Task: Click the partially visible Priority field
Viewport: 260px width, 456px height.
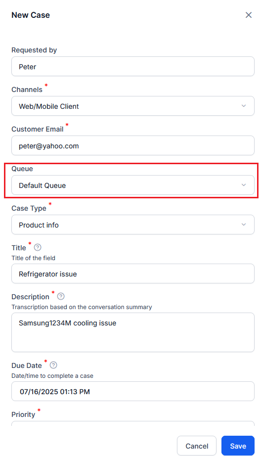Action: click(x=133, y=423)
